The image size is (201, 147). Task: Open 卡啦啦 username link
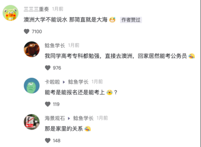click(x=52, y=82)
